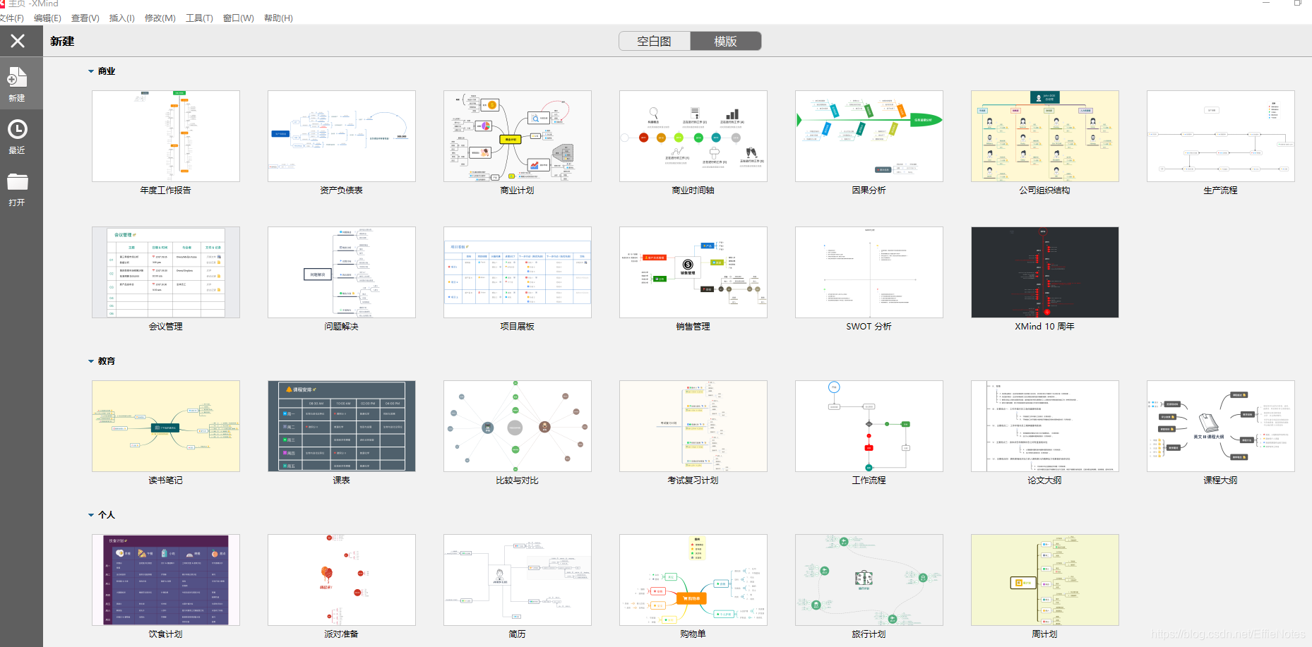The image size is (1312, 647).
Task: Select the XMind 10 周年 dark template
Action: click(x=1045, y=272)
